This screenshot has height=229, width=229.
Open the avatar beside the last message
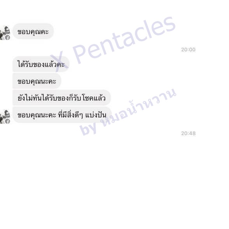pos(5,117)
